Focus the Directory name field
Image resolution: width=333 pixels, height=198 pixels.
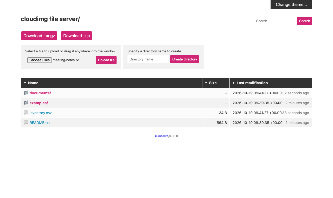(148, 59)
